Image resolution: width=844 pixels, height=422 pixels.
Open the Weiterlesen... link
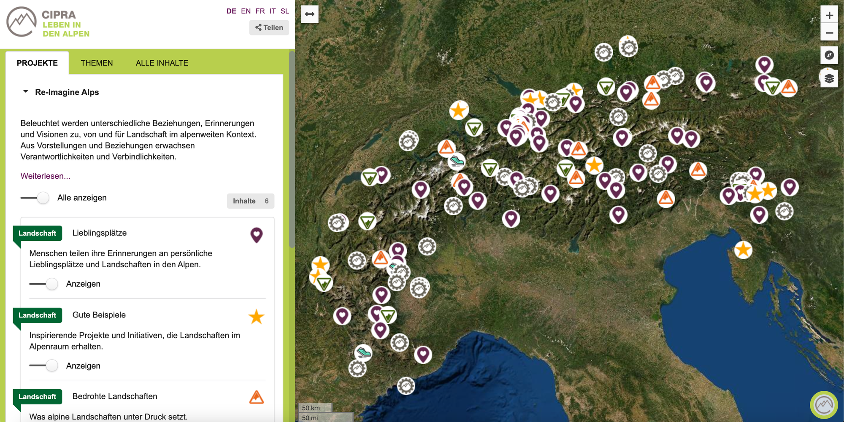pos(45,176)
